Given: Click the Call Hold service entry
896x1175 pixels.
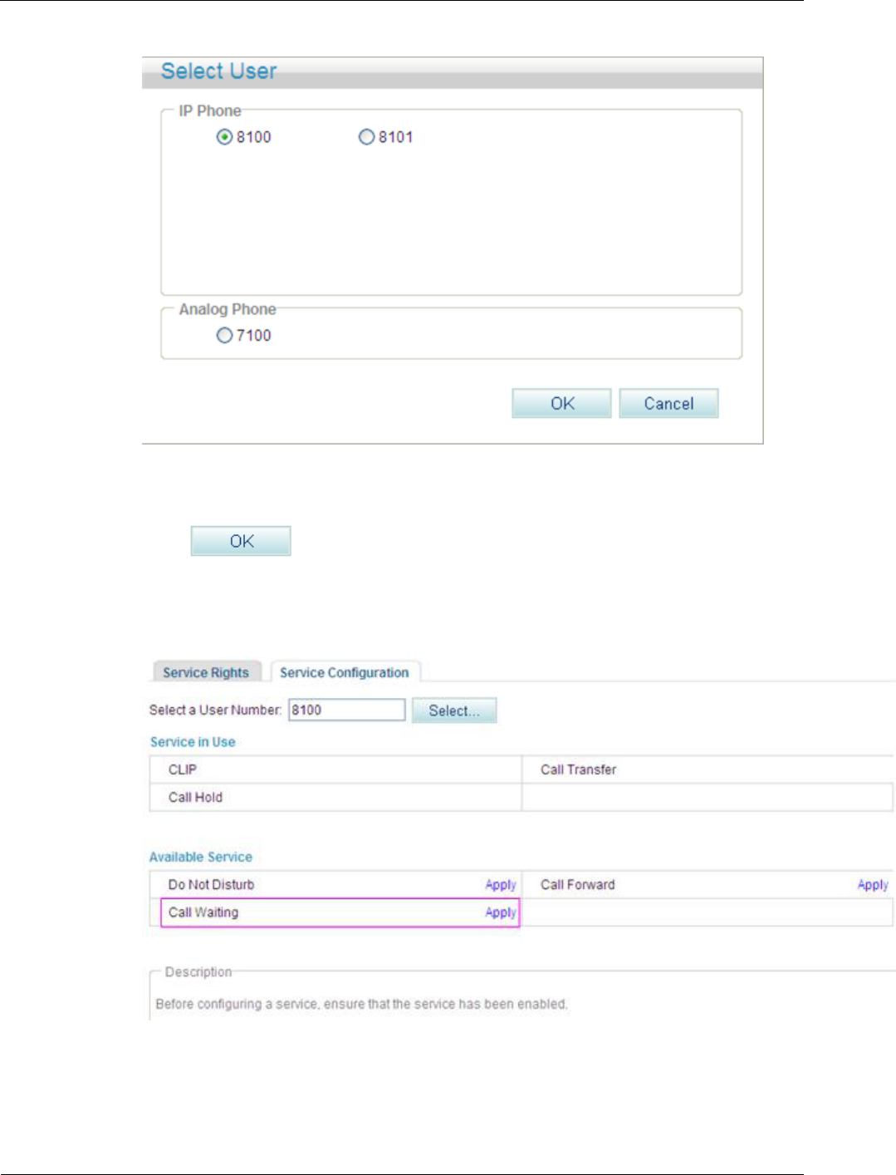Looking at the screenshot, I should point(196,797).
